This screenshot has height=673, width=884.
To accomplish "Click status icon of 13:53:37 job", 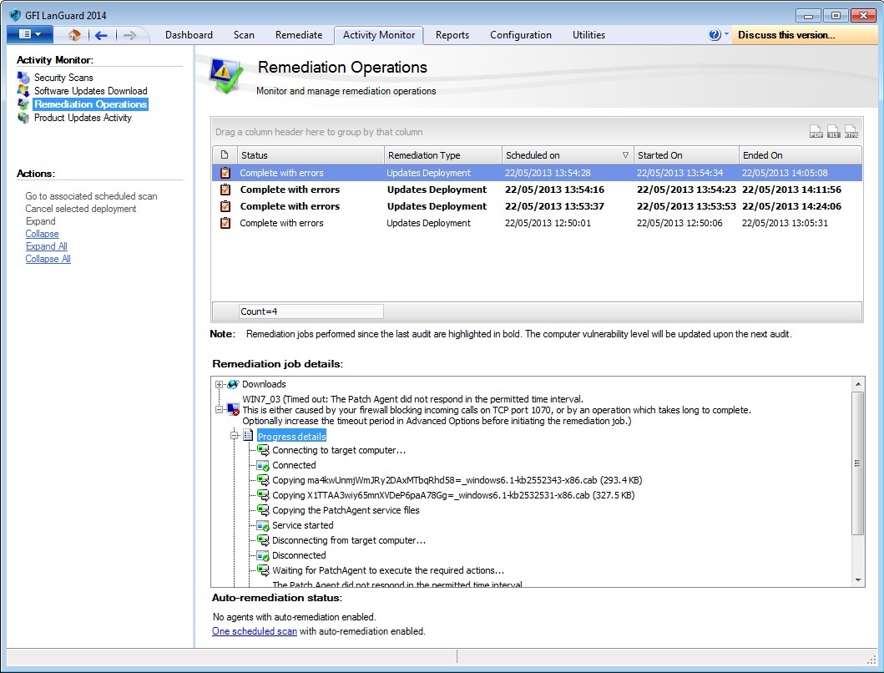I will click(225, 206).
